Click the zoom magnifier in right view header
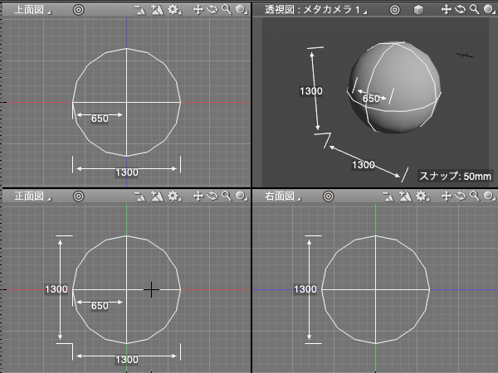Screen dimensions: 498x373 coord(473,196)
